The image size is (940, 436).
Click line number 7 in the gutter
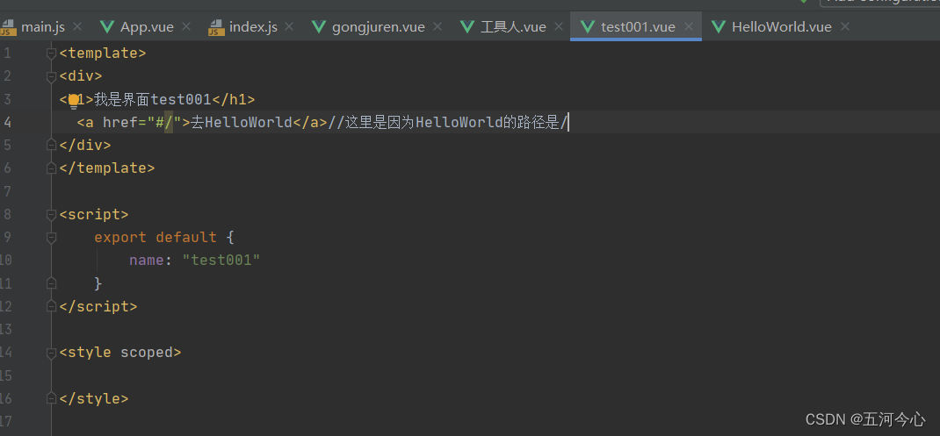pyautogui.click(x=7, y=191)
